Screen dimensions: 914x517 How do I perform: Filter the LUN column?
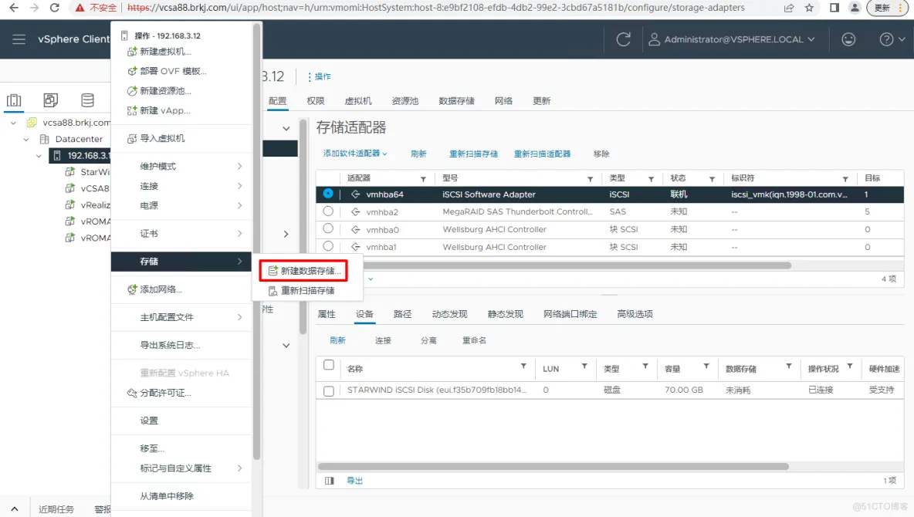[584, 366]
